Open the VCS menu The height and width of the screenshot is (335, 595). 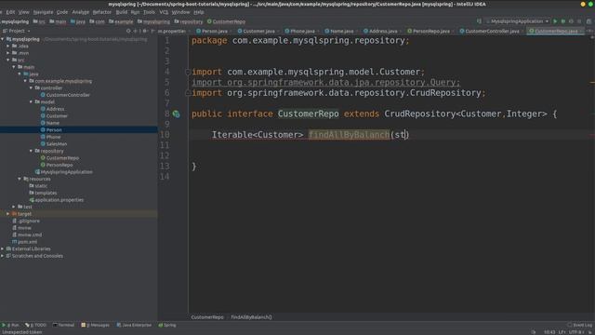pos(164,12)
